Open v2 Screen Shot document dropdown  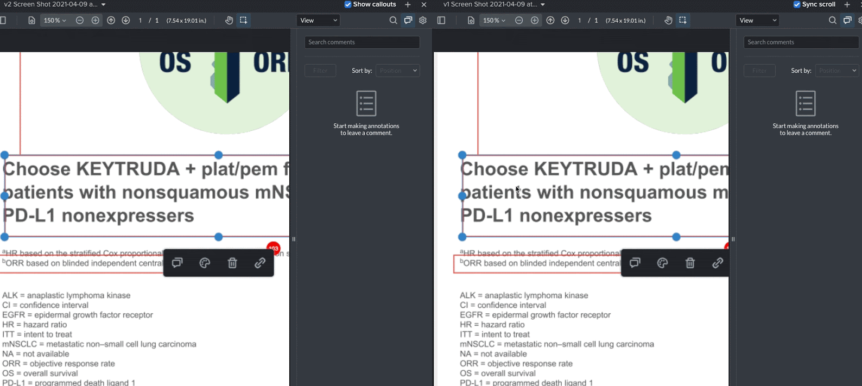(103, 4)
